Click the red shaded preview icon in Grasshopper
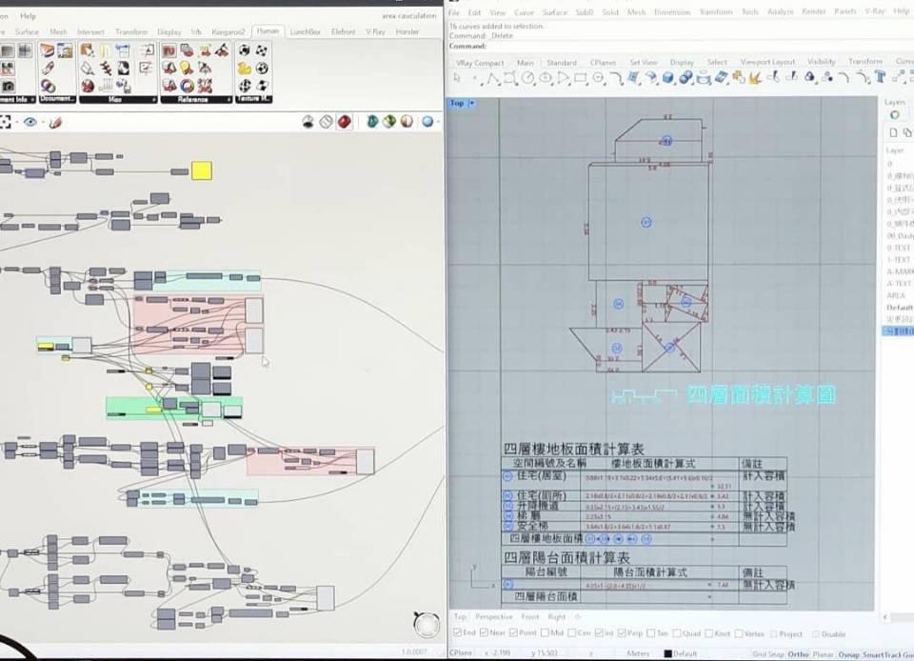The width and height of the screenshot is (914, 661). coord(344,121)
